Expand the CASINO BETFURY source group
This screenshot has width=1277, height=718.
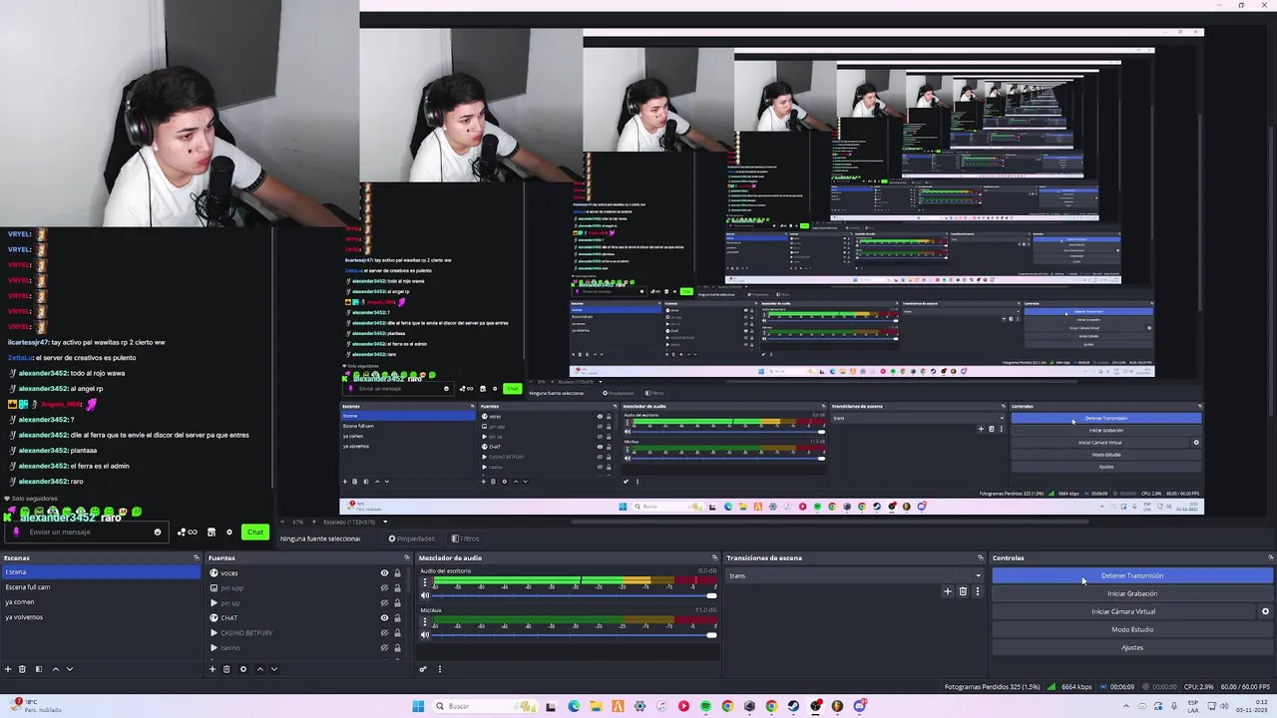pyautogui.click(x=213, y=633)
